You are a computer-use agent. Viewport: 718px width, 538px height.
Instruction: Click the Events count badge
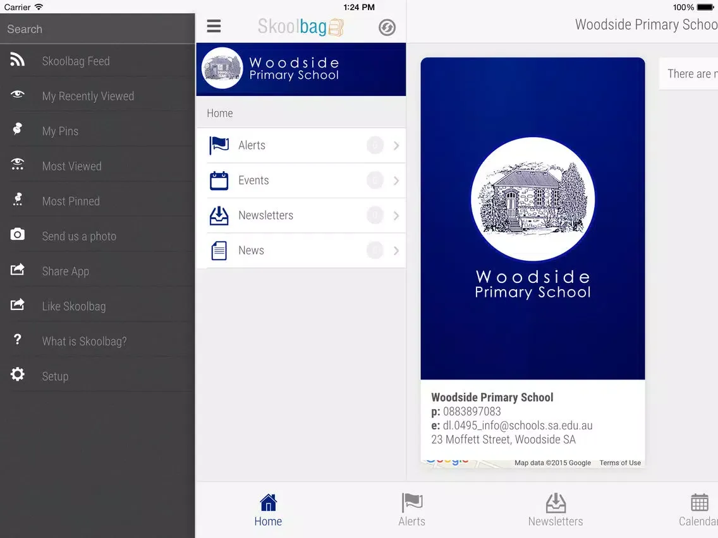coord(375,181)
